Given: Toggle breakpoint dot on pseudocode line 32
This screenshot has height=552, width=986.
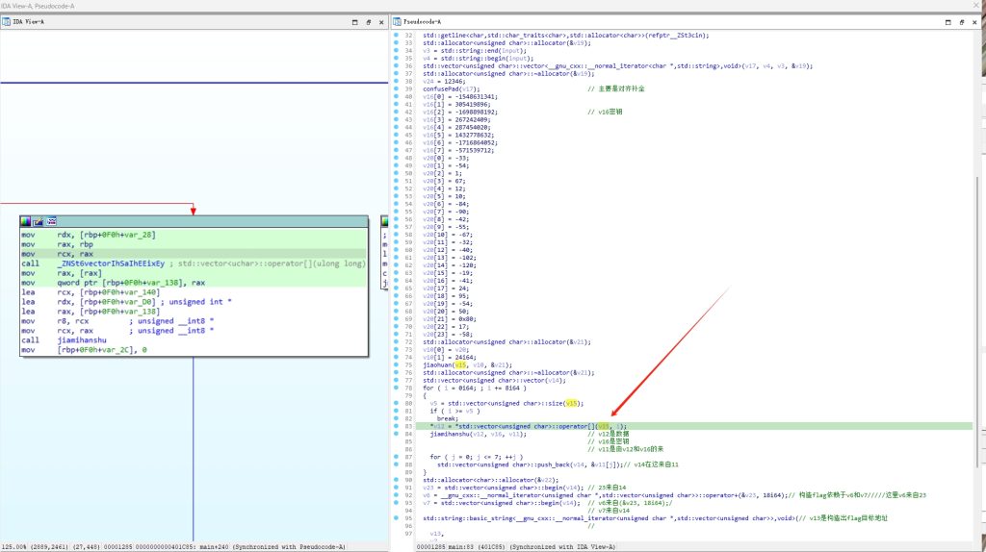Looking at the screenshot, I should point(396,36).
